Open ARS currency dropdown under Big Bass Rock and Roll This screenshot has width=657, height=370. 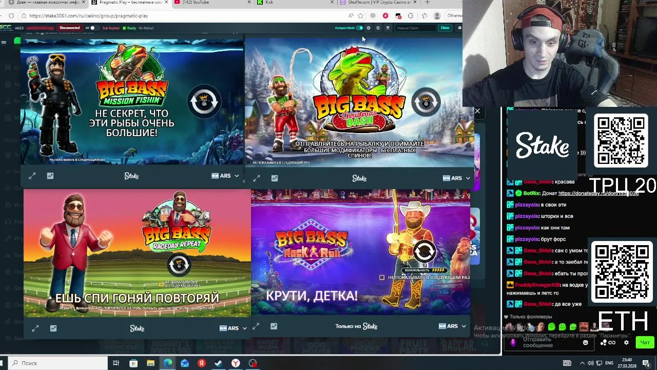452,326
